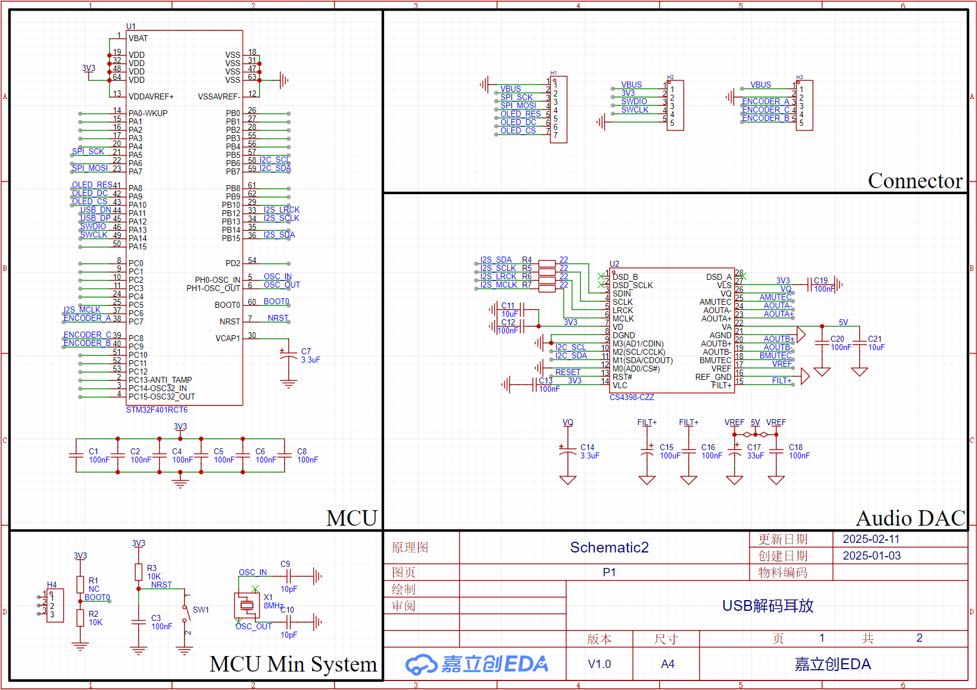Select the project title USB解码耳放
This screenshot has height=690, width=977.
pos(767,605)
